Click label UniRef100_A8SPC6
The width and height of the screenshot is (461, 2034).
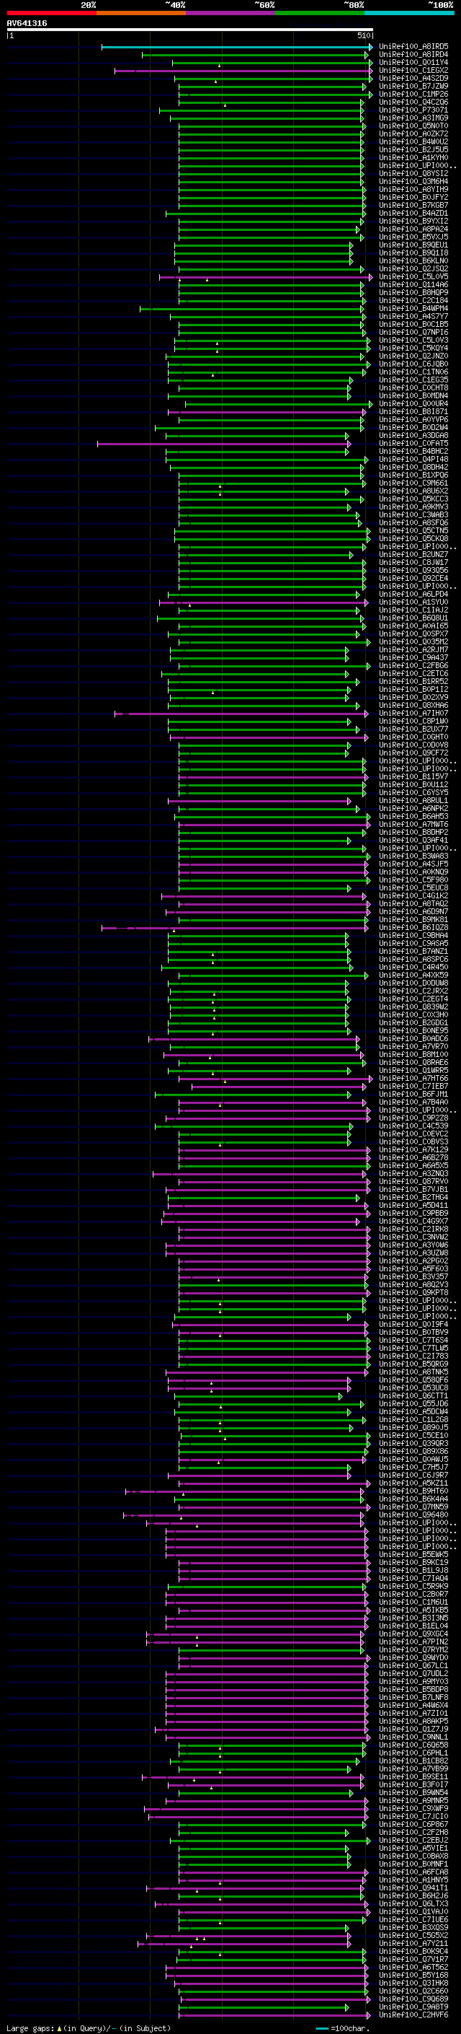413,960
